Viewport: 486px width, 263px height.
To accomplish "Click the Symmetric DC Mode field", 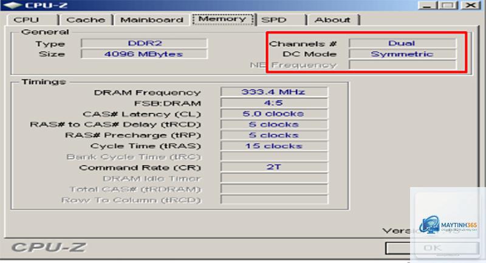I will [x=402, y=54].
